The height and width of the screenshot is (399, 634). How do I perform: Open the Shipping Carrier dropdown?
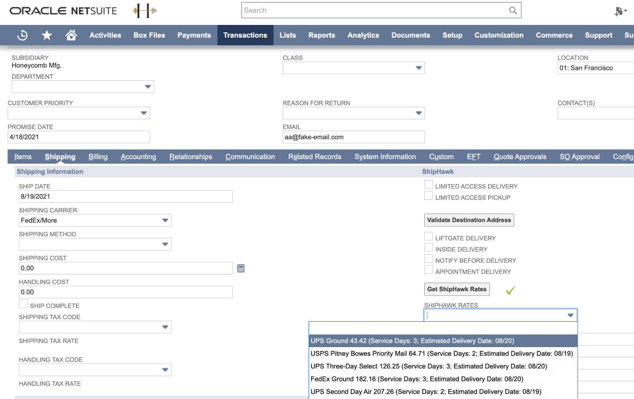165,220
